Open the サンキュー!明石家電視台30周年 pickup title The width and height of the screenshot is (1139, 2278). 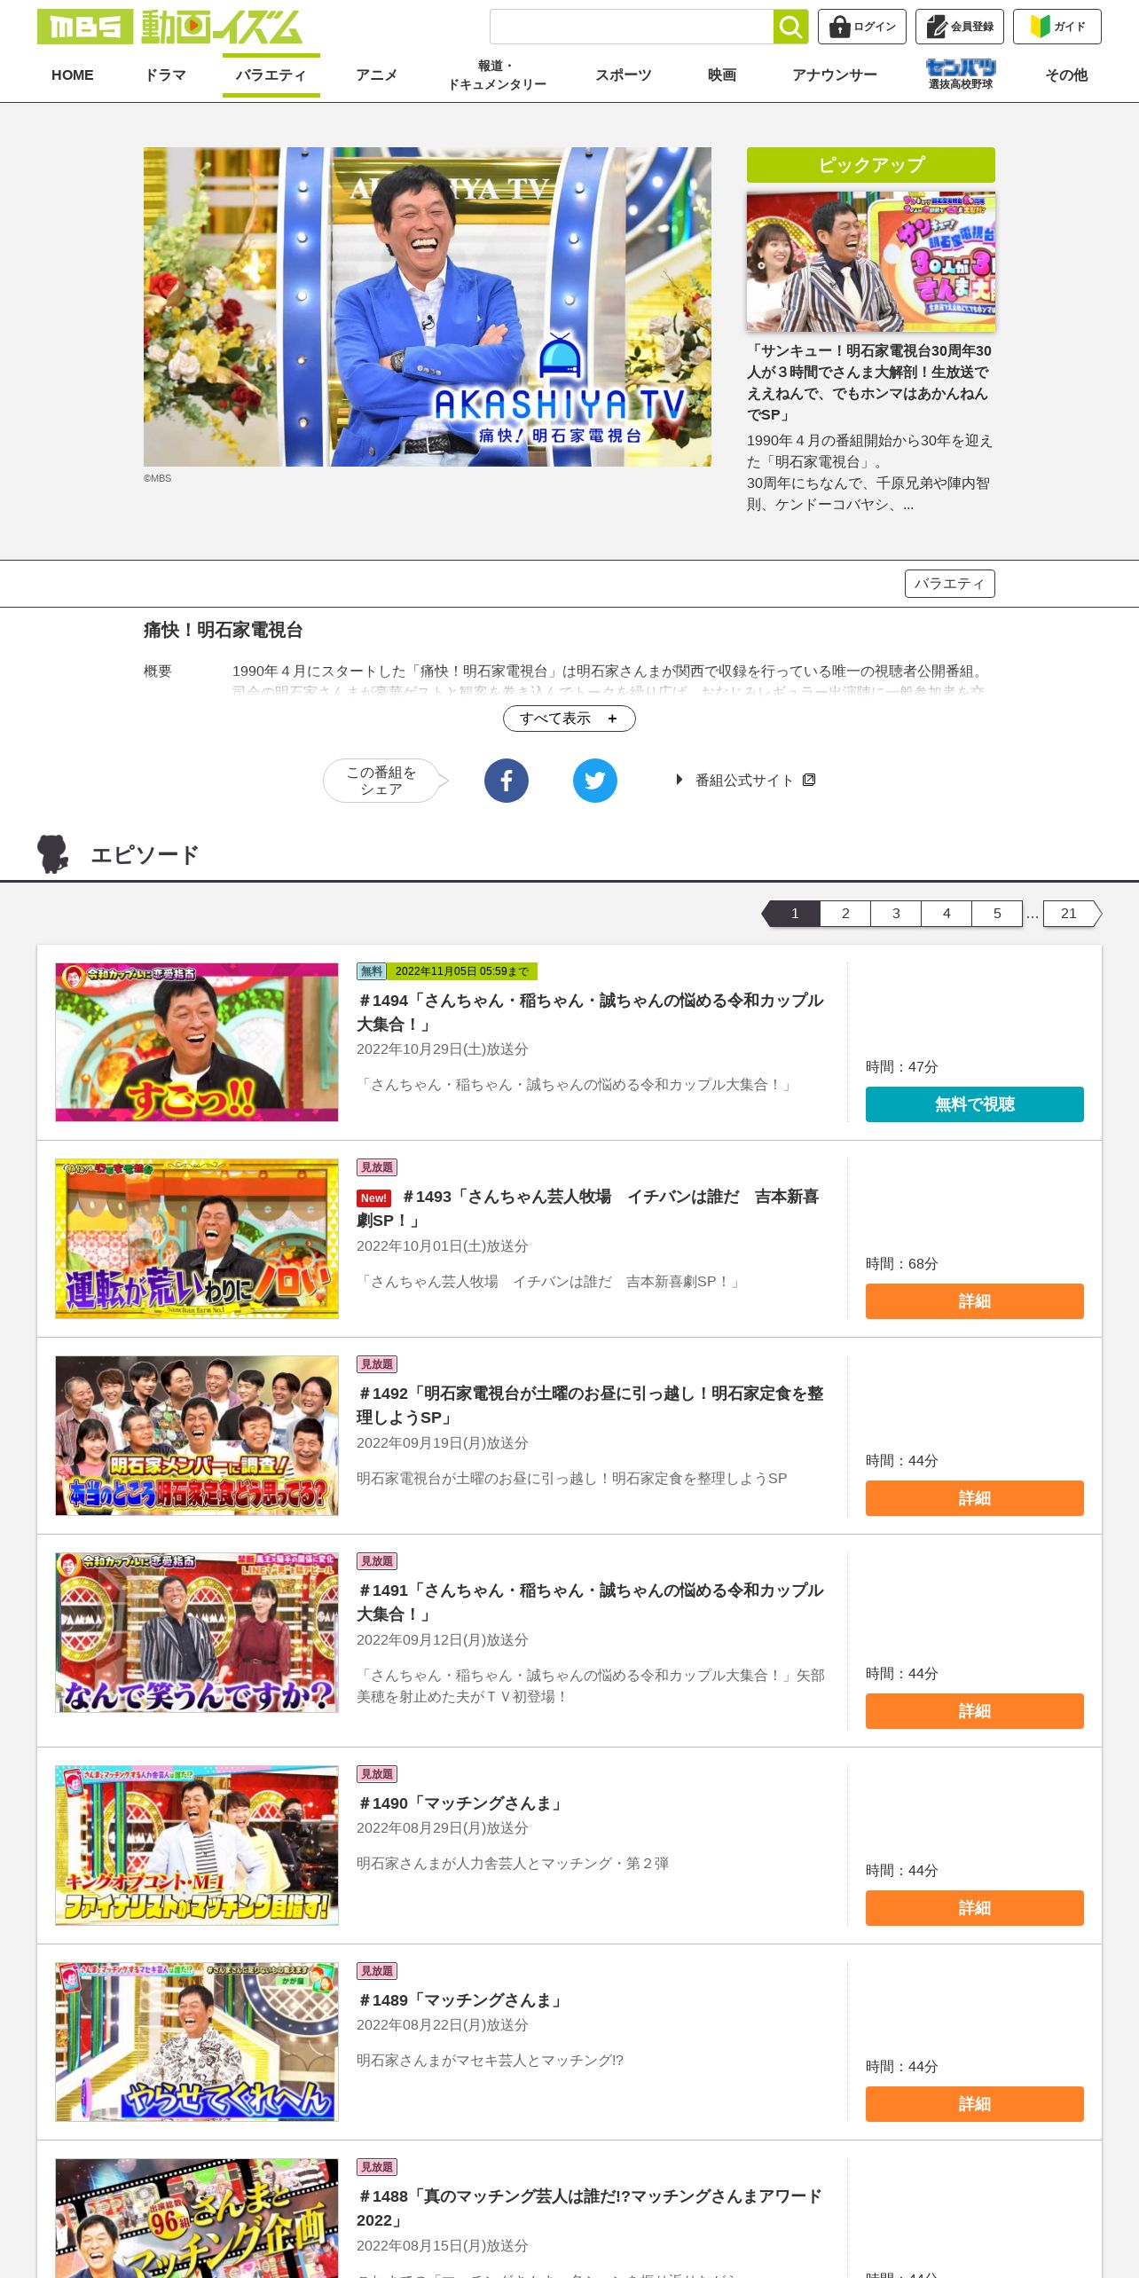coord(869,382)
